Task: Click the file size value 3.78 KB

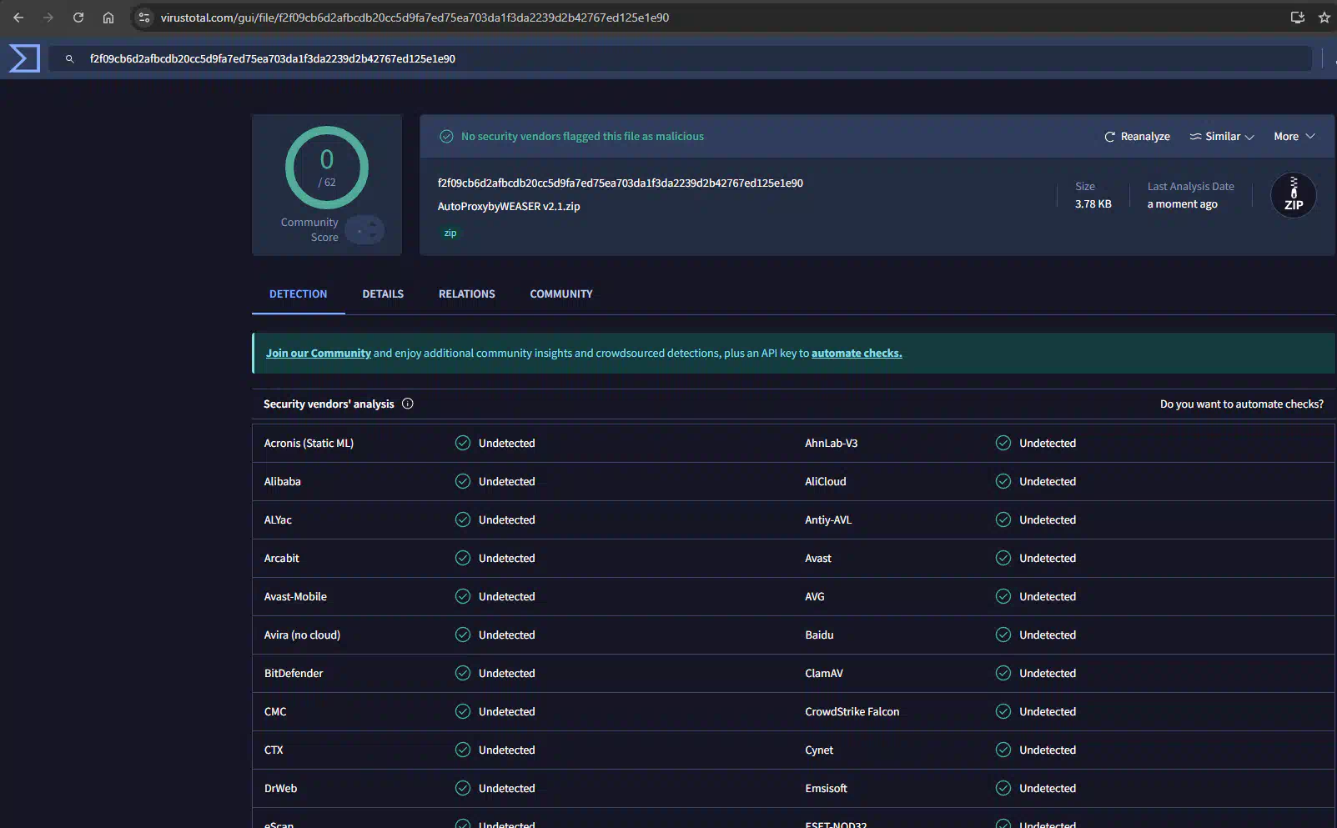Action: [1093, 204]
